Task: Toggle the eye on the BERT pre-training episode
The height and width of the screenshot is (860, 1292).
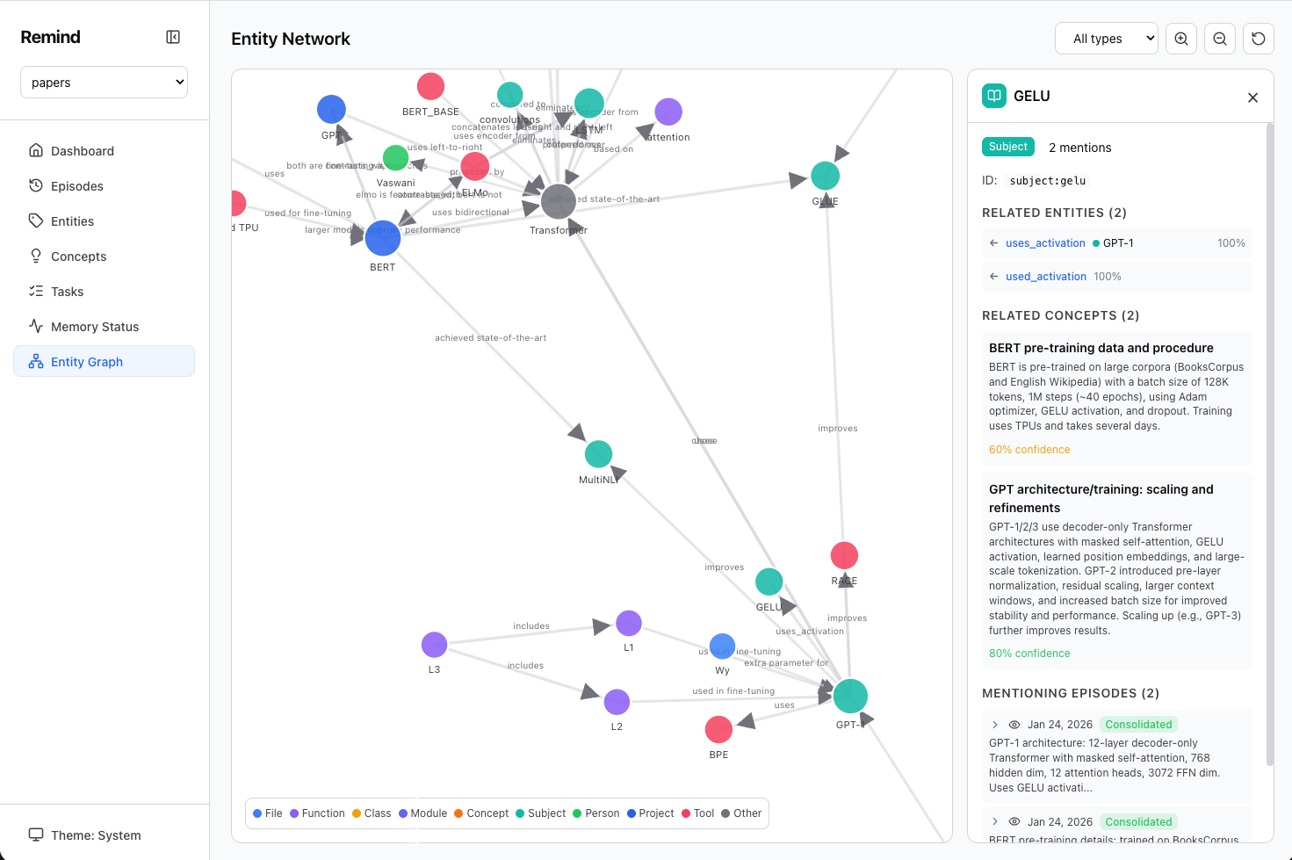Action: [1014, 821]
